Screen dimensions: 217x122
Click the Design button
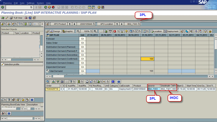click(x=56, y=31)
